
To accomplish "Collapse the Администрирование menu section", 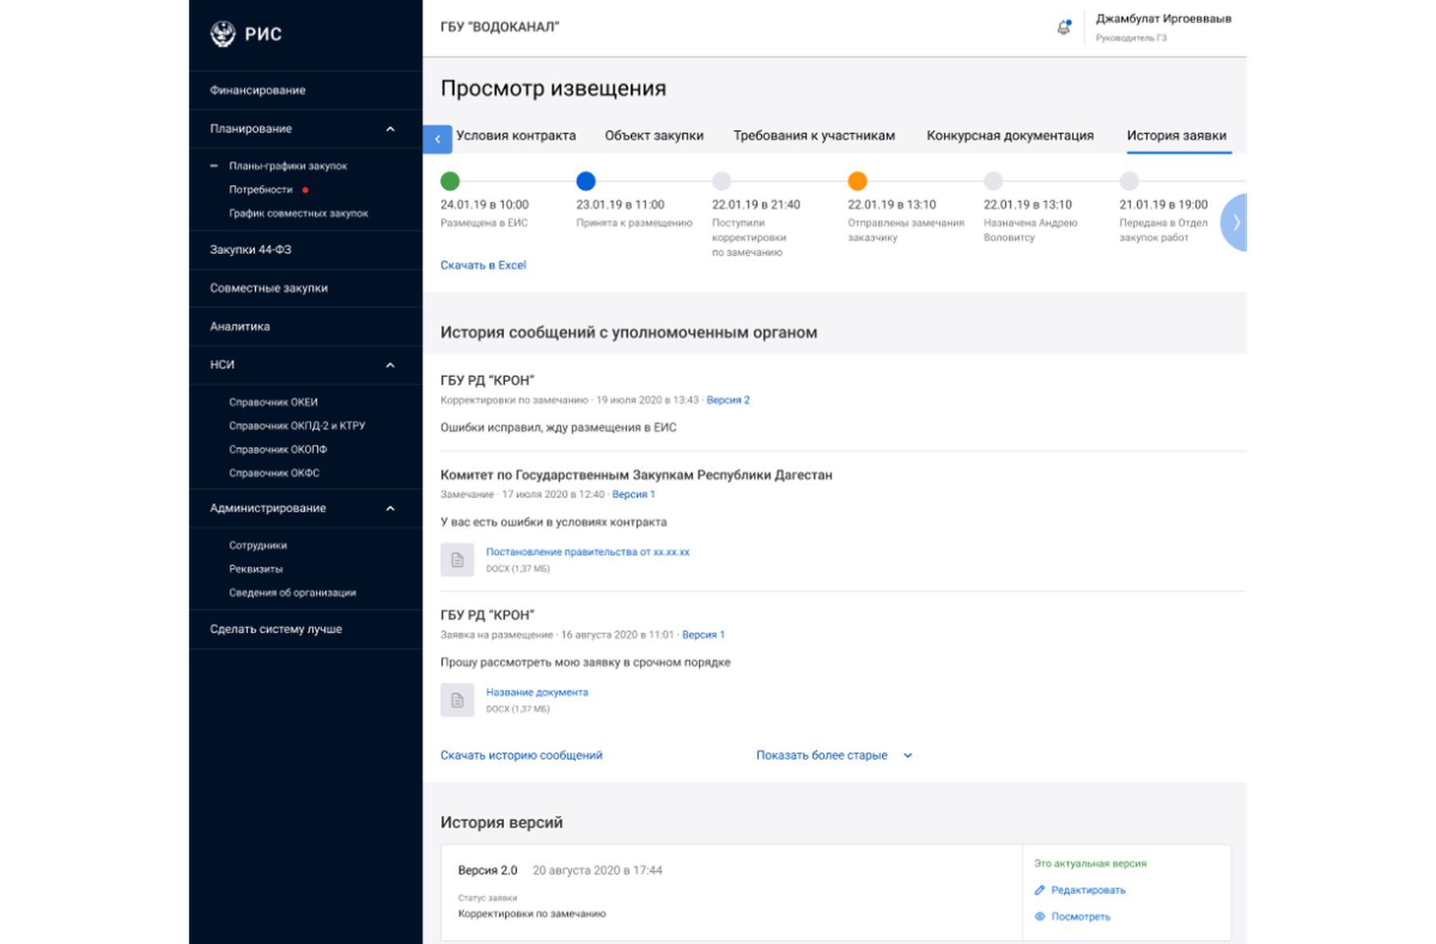I will 390,509.
